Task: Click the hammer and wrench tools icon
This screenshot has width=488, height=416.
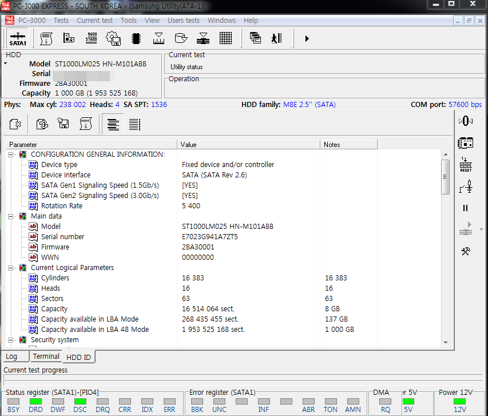Action: [466, 251]
